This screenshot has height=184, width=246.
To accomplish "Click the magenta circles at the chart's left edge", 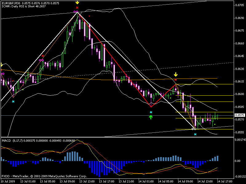I will pyautogui.click(x=2, y=74).
